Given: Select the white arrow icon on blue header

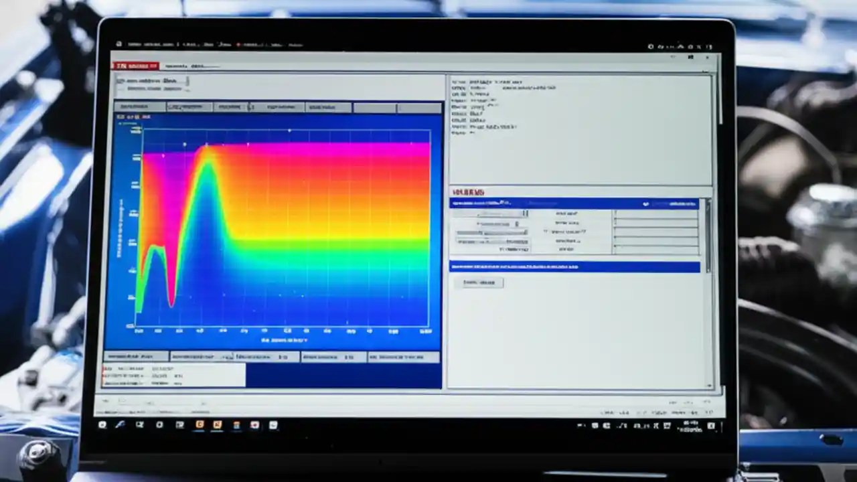Looking at the screenshot, I should [x=645, y=204].
